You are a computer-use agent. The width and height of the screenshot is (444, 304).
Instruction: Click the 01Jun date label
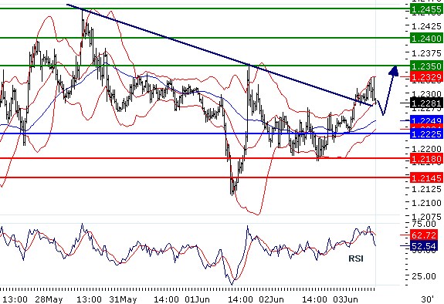click(197, 299)
